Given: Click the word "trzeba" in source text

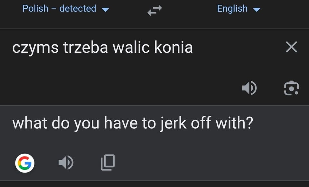Looking at the screenshot, I should tap(85, 47).
